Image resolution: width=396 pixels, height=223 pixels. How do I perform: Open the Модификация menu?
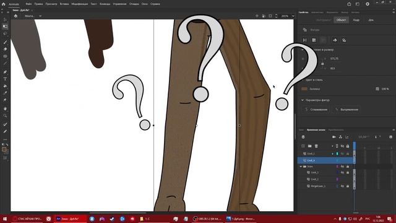pyautogui.click(x=80, y=4)
